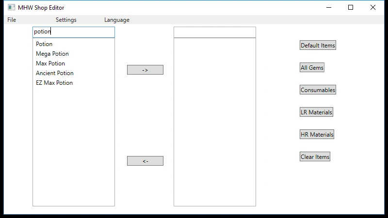
Task: Pick EZ Max Potion from the list
Action: pos(54,83)
